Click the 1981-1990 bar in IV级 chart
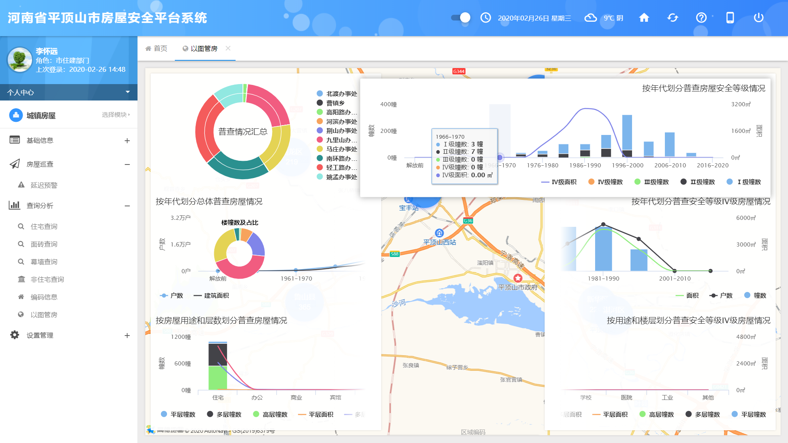The height and width of the screenshot is (443, 788). coord(603,249)
